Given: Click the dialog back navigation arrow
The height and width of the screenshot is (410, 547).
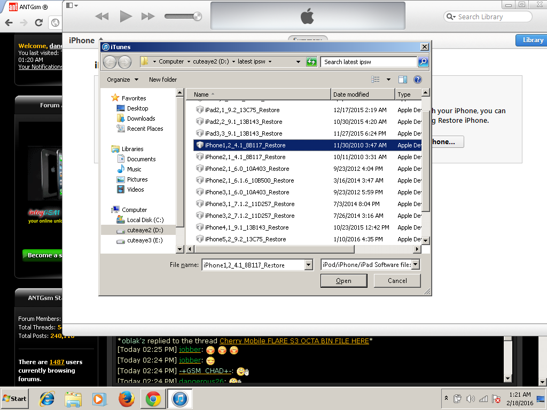Looking at the screenshot, I should click(x=110, y=62).
